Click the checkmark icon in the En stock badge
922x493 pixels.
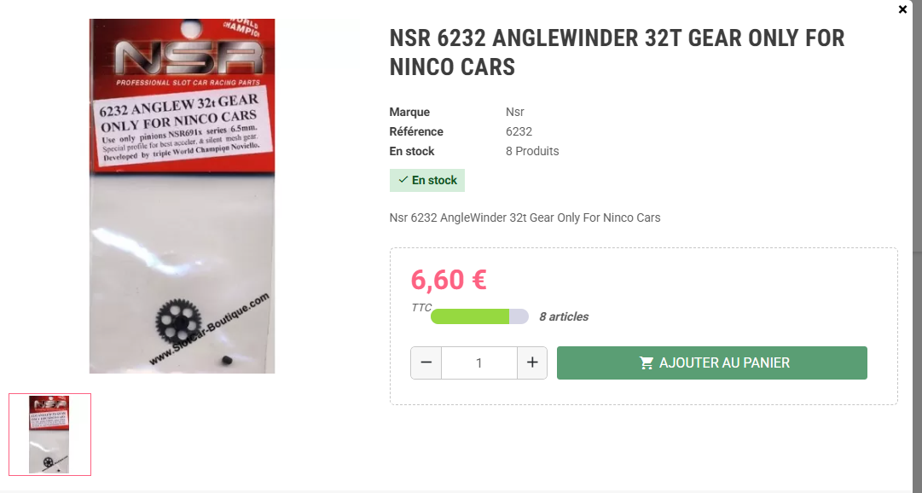pos(403,180)
